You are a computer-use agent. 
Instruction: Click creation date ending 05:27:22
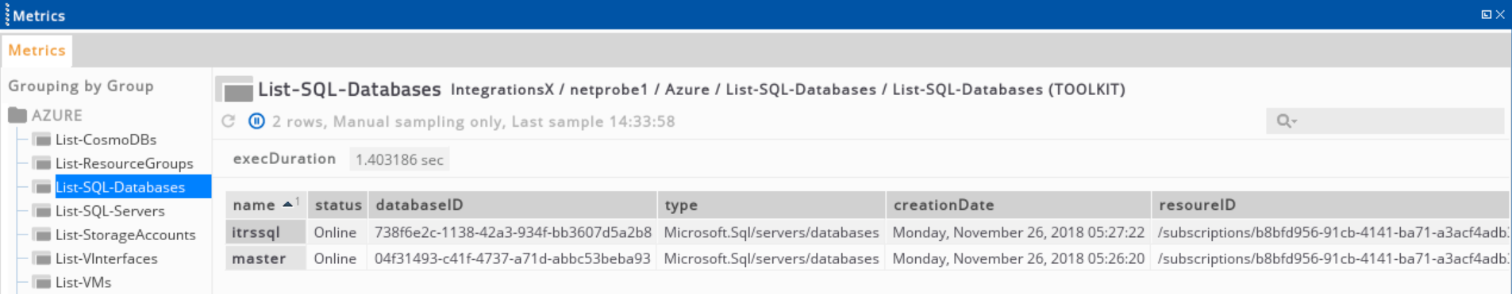point(1018,232)
